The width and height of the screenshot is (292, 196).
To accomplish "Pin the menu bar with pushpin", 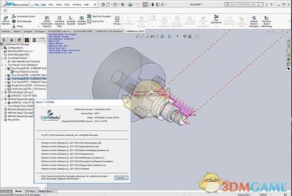I will click(x=95, y=4).
